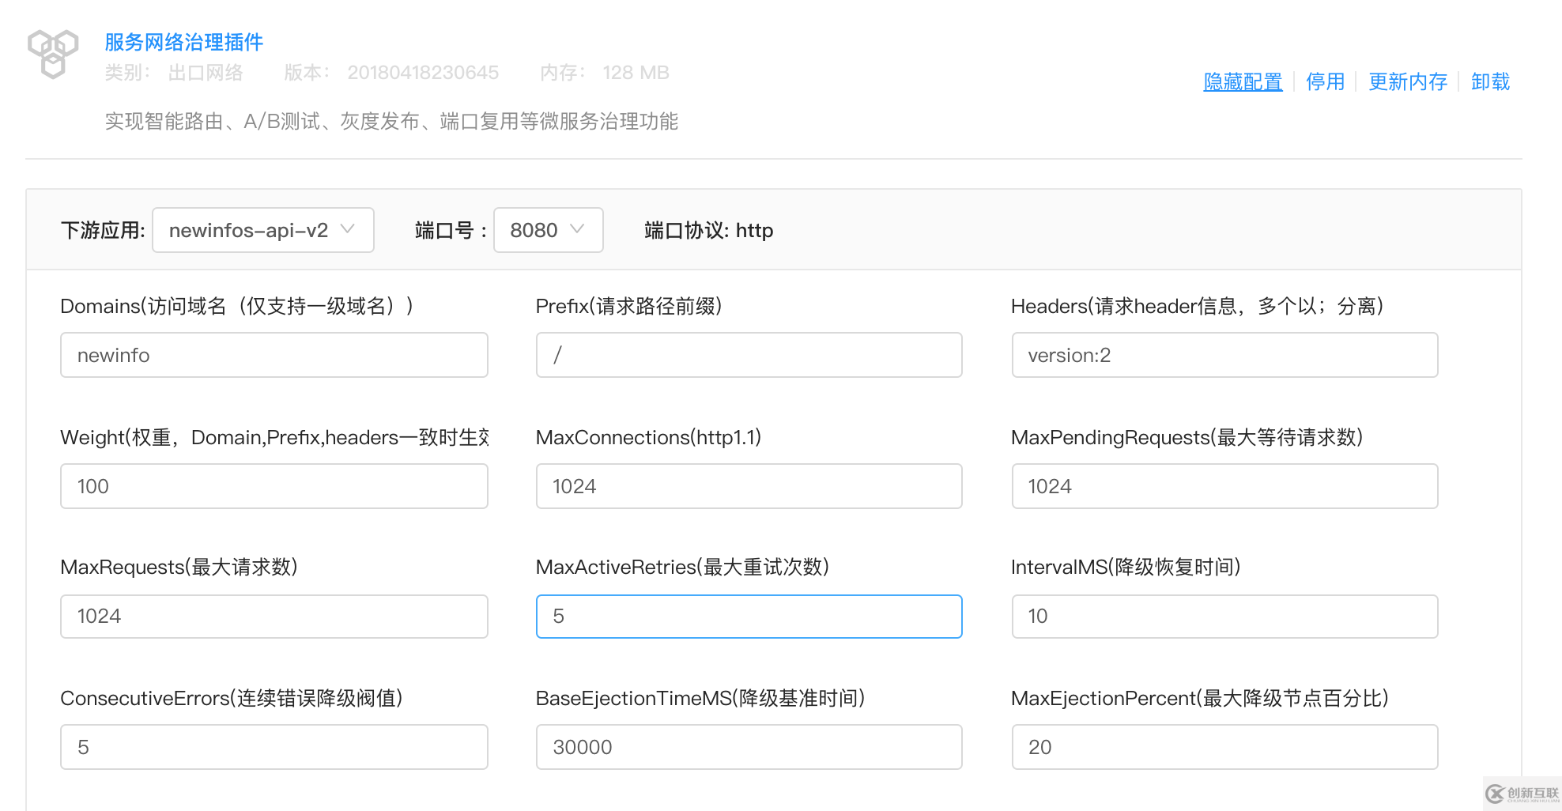Open the 服务网络治理插件 plugin title link
This screenshot has width=1562, height=811.
(184, 42)
